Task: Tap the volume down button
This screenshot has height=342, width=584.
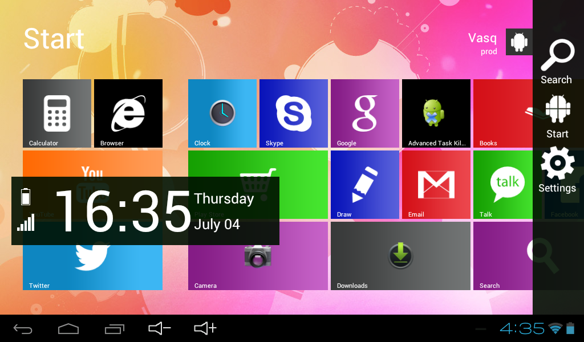Action: [x=160, y=328]
